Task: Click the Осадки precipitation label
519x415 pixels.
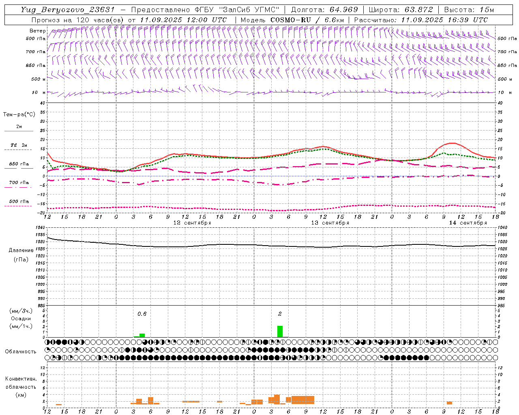Action: 21,319
